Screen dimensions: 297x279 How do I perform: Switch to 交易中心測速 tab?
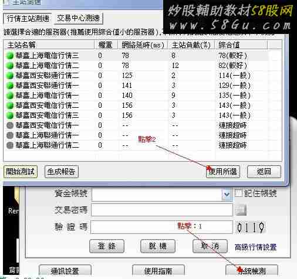point(78,18)
